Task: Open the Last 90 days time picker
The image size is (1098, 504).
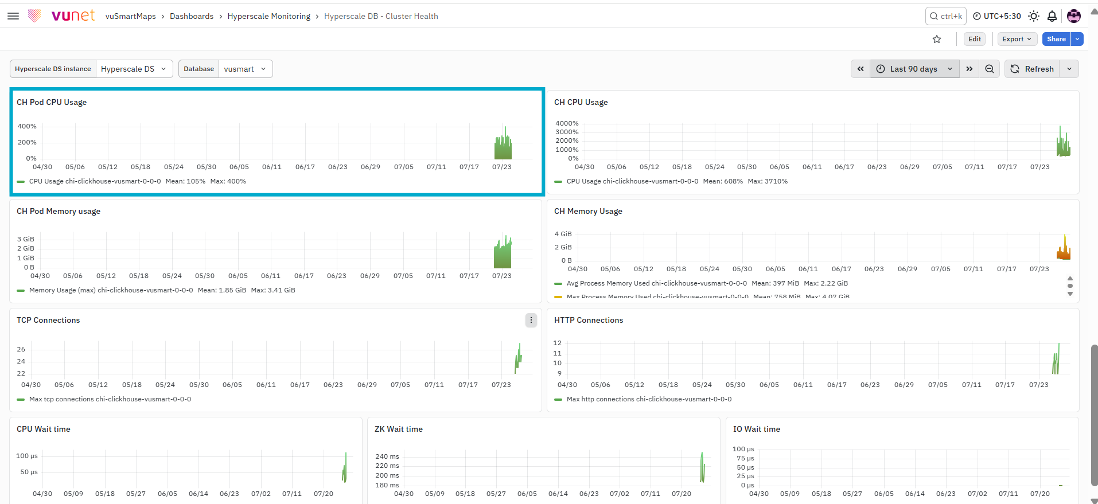Action: [914, 69]
